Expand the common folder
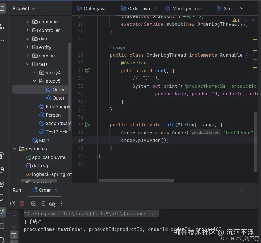The width and height of the screenshot is (261, 243). tap(28, 22)
